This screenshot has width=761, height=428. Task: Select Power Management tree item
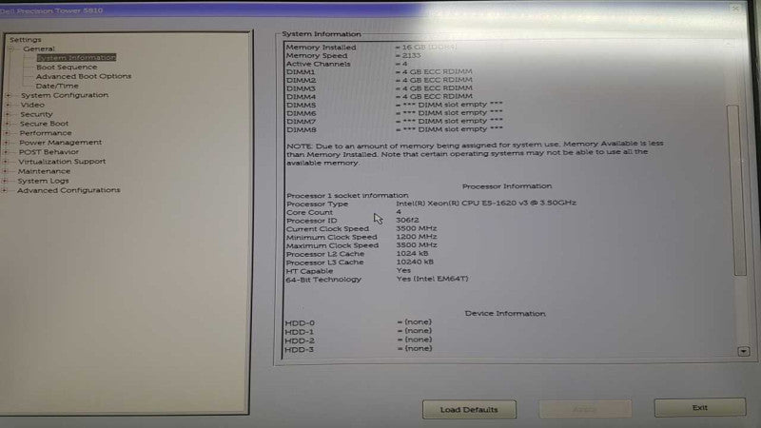tap(61, 143)
